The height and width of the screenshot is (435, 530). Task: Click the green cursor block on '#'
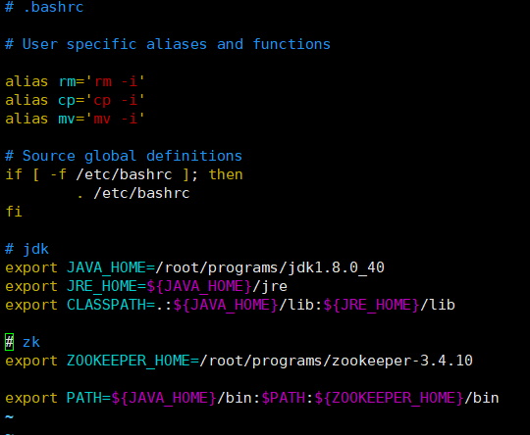point(10,342)
